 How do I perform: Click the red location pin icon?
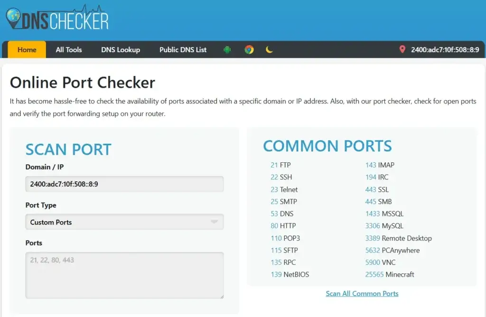[402, 49]
